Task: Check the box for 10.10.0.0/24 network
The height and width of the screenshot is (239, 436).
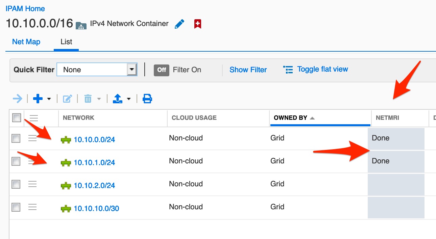Action: point(16,138)
